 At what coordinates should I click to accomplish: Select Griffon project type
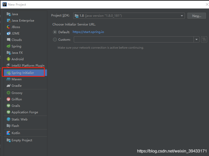coord(25,99)
